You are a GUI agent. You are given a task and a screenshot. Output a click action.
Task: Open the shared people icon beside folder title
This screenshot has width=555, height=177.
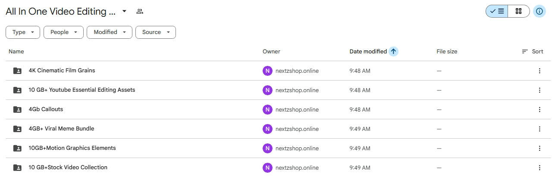click(x=139, y=12)
